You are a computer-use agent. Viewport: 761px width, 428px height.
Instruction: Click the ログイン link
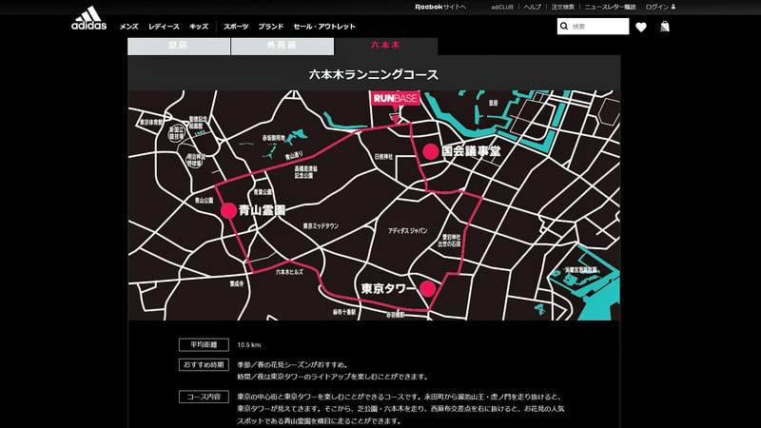point(657,7)
